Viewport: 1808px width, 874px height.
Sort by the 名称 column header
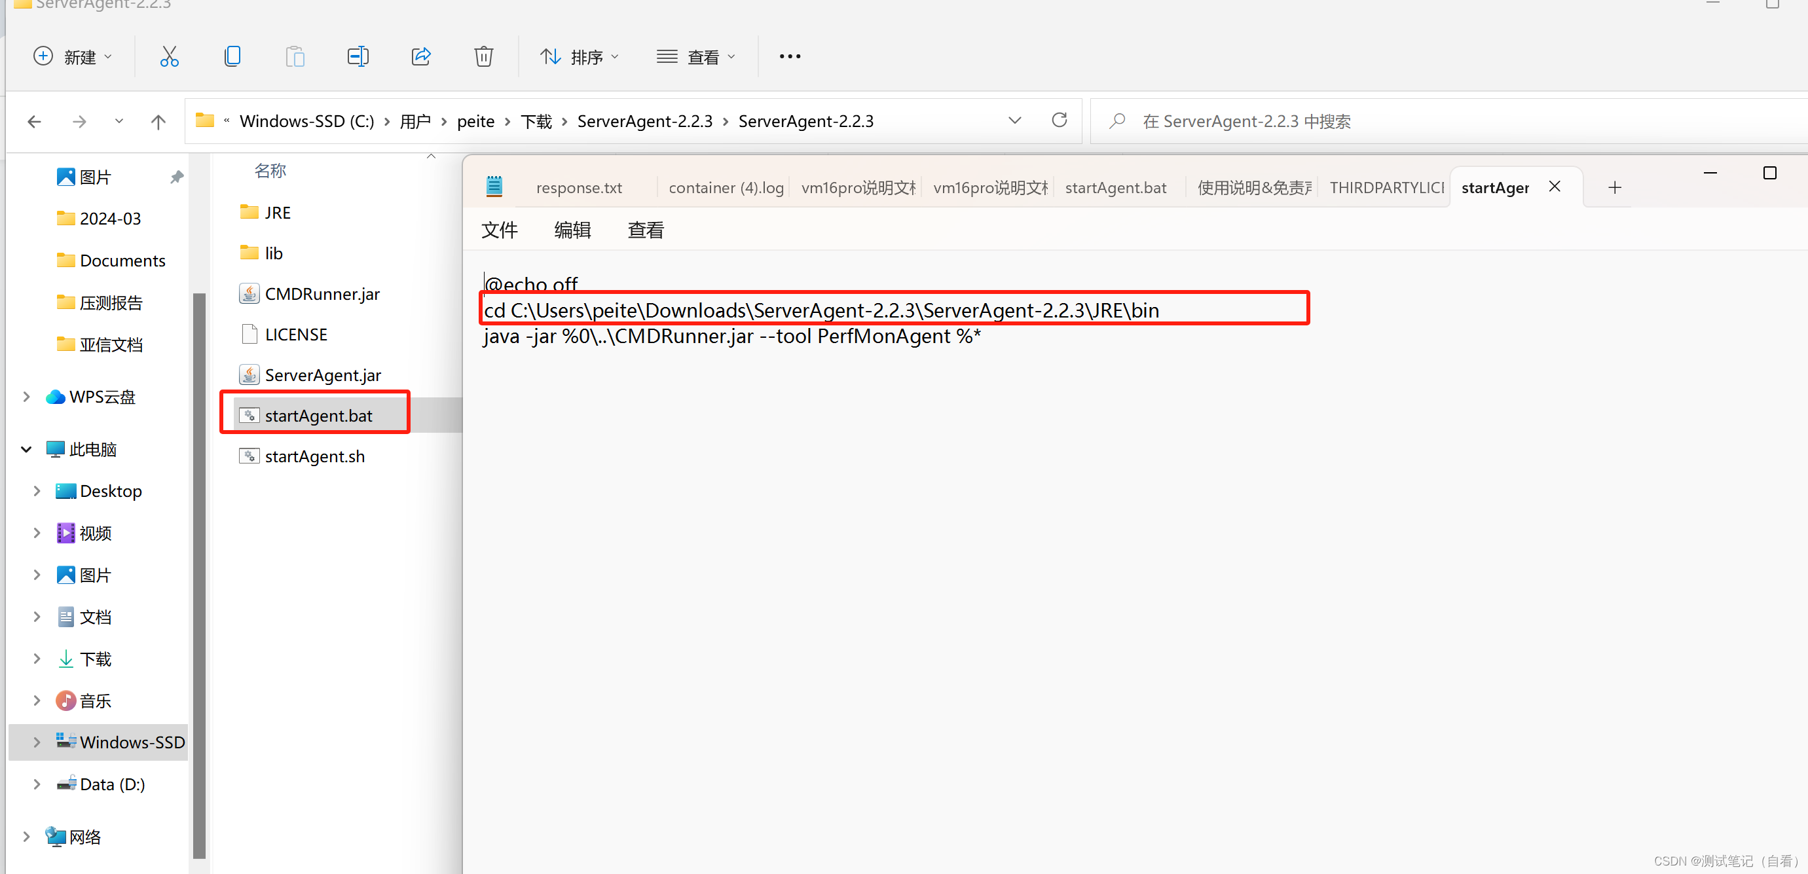click(270, 170)
